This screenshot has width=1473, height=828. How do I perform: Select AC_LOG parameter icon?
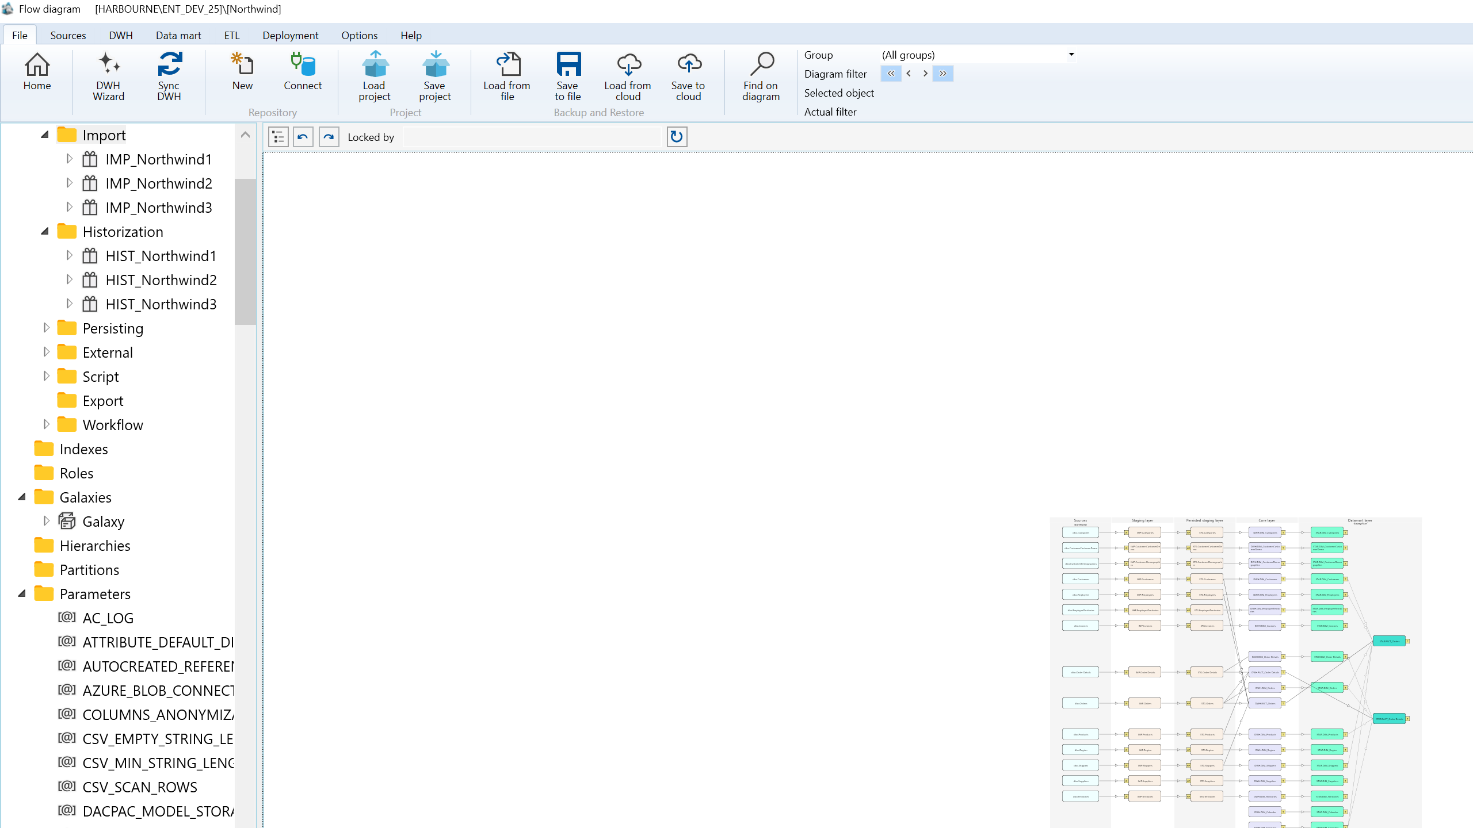[x=67, y=618]
